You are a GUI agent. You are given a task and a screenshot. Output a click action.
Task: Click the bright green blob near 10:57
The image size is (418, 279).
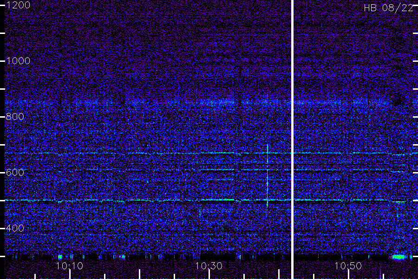[x=398, y=257]
